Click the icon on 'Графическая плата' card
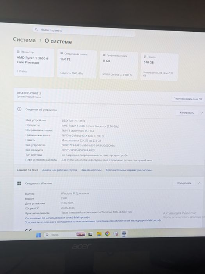This screenshot has height=274, width=205. [x=104, y=55]
